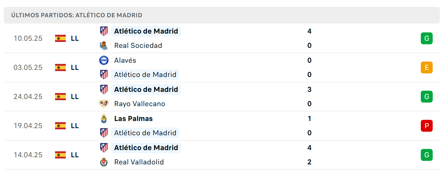Click the Alavés club crest
The height and width of the screenshot is (176, 444).
coord(104,60)
